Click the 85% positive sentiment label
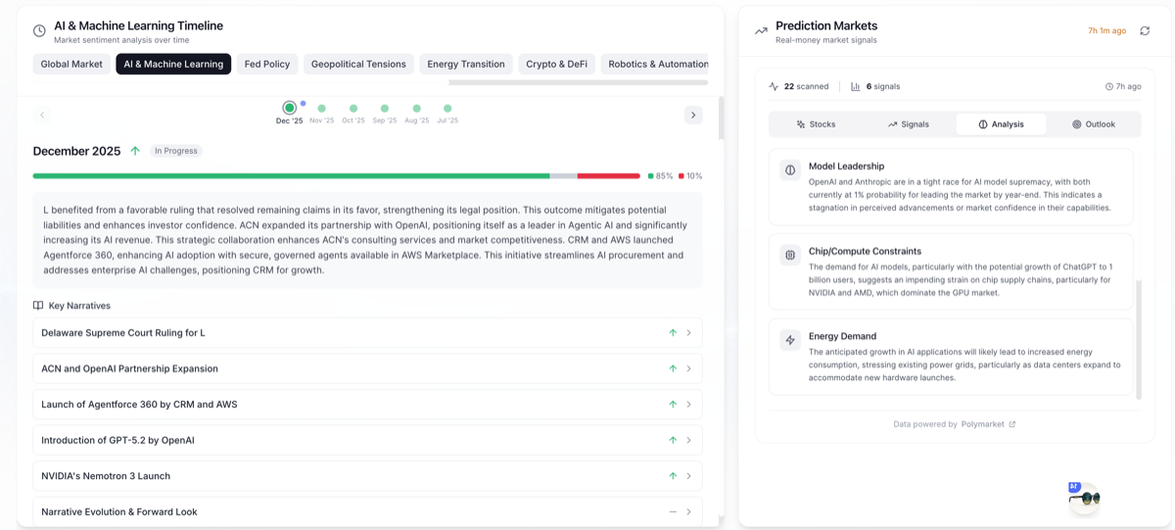This screenshot has width=1175, height=530. tap(661, 176)
